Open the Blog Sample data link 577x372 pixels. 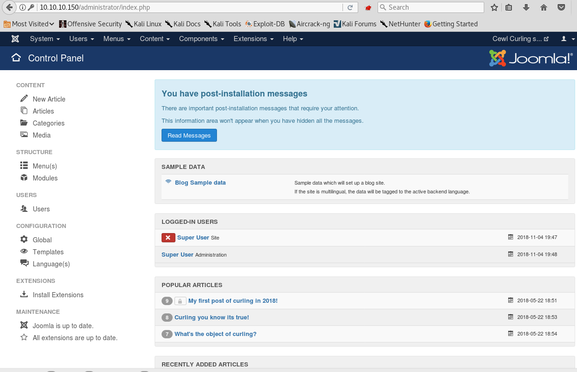pyautogui.click(x=200, y=182)
